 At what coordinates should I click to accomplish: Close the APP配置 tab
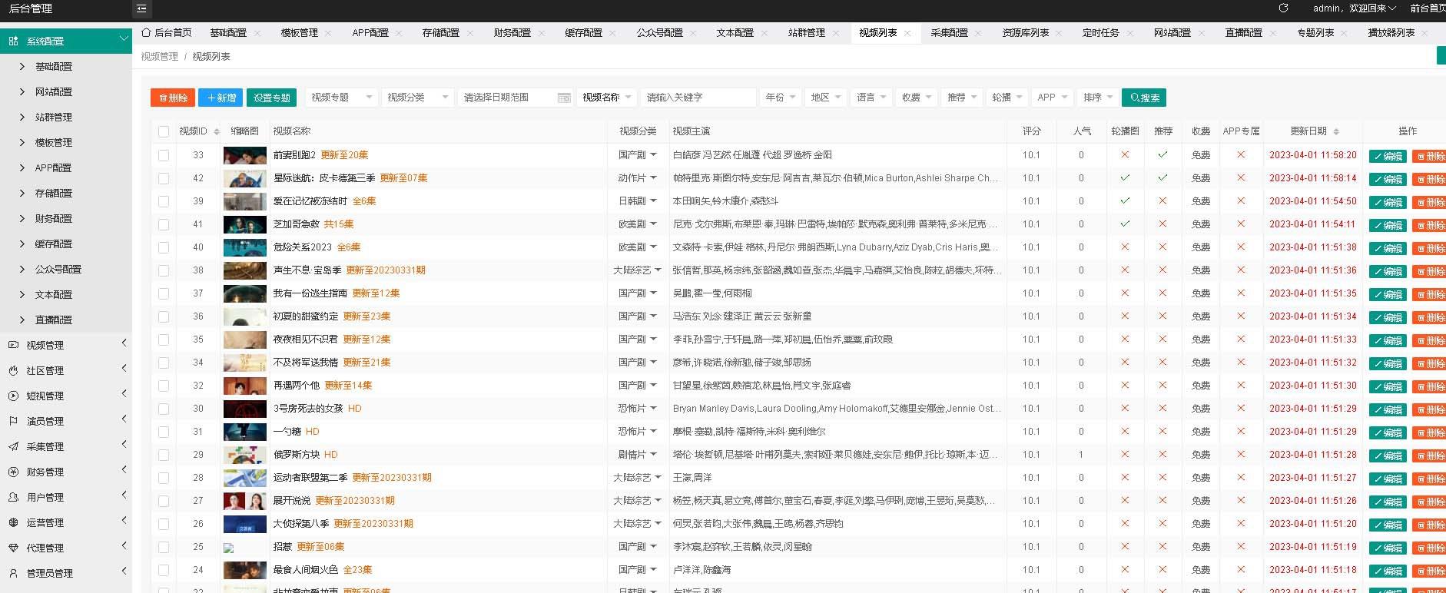point(399,33)
